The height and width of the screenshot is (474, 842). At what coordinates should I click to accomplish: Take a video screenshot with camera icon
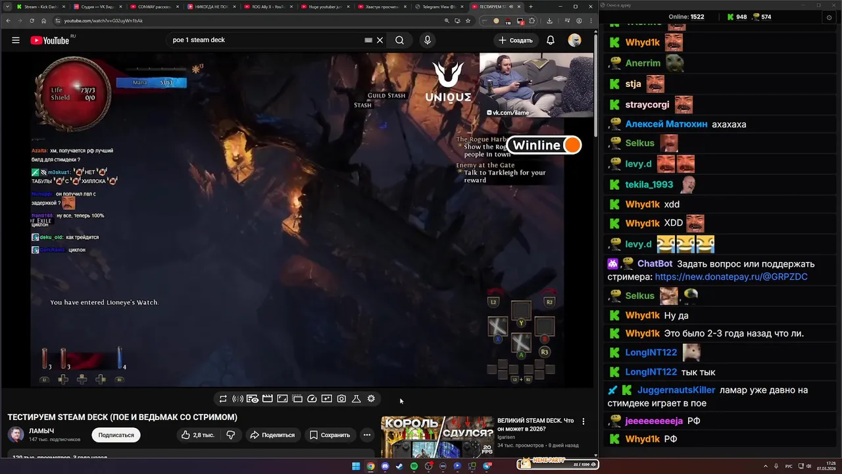click(341, 399)
